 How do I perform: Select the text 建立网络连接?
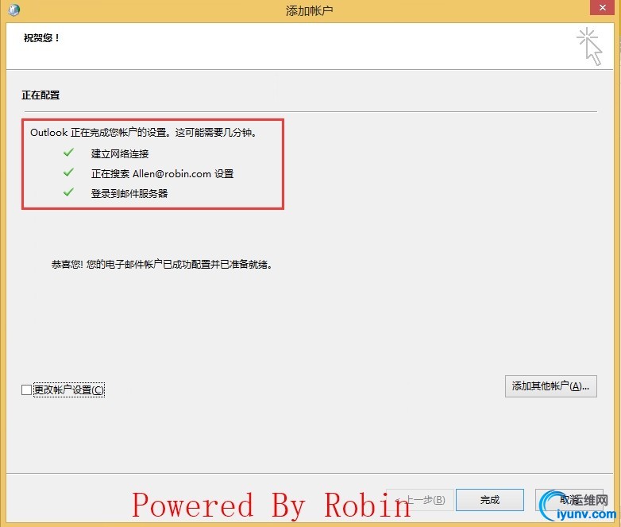(120, 154)
